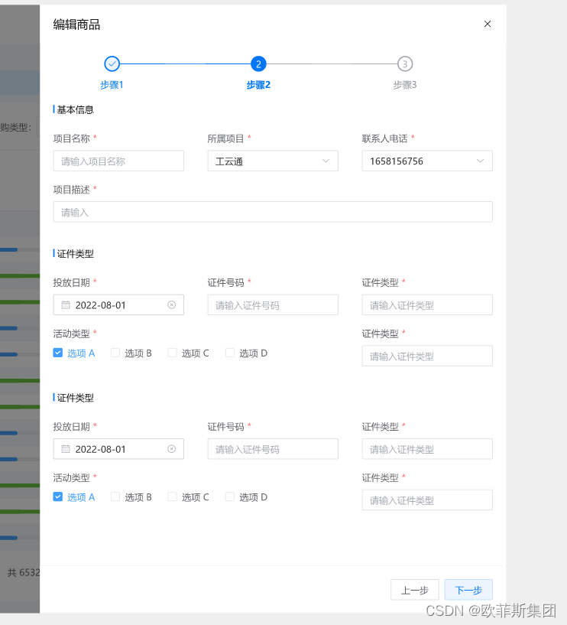Click the 1658156756 phone value
Viewport: 567px width, 625px height.
[396, 161]
